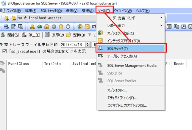Click the padlock lock info icon

point(47,27)
